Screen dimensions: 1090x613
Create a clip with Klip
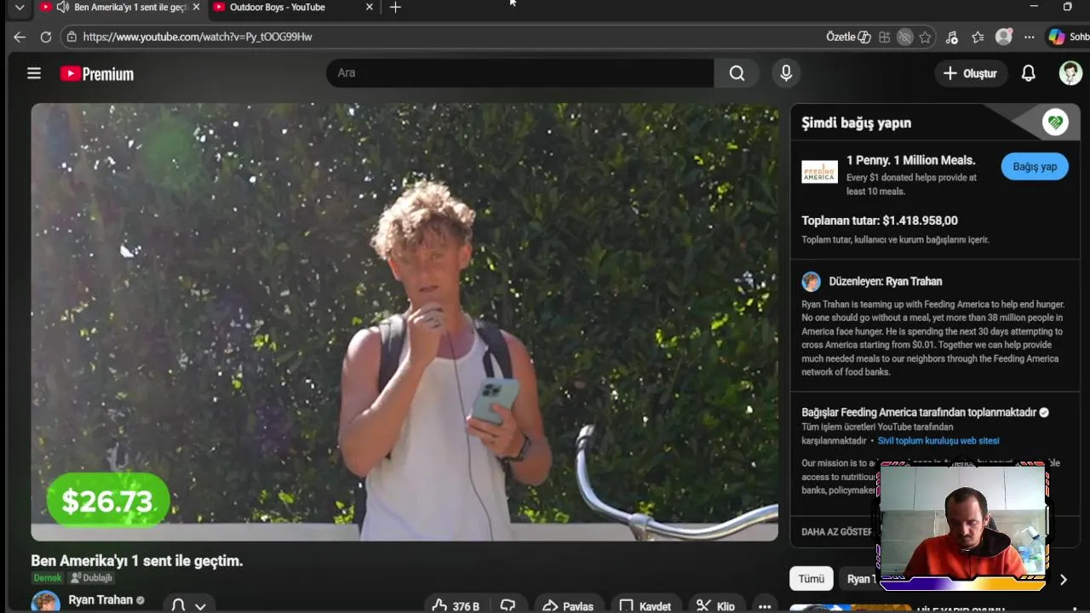pos(715,606)
